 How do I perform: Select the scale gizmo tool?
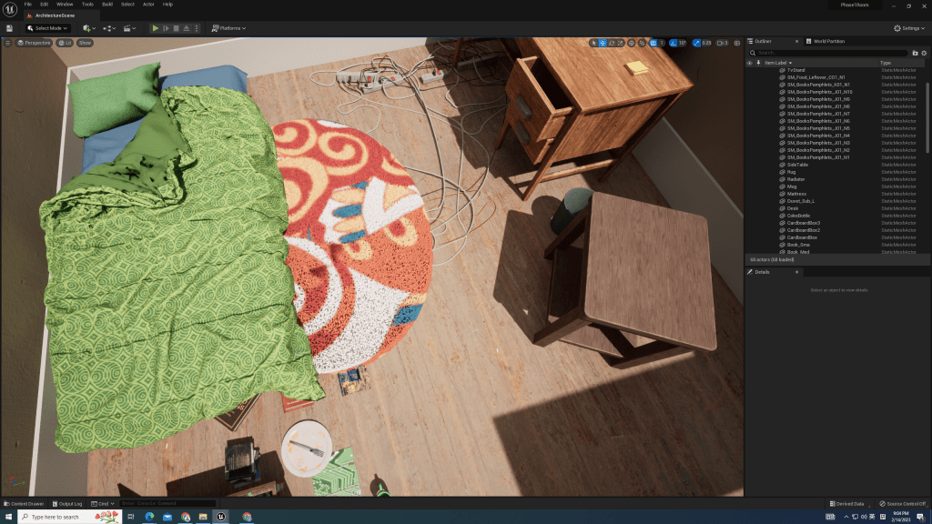622,43
